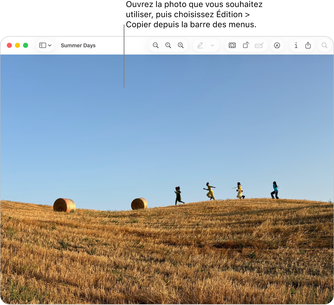Toggle the highlight tool
Screen dimensions: 334x305
point(200,45)
